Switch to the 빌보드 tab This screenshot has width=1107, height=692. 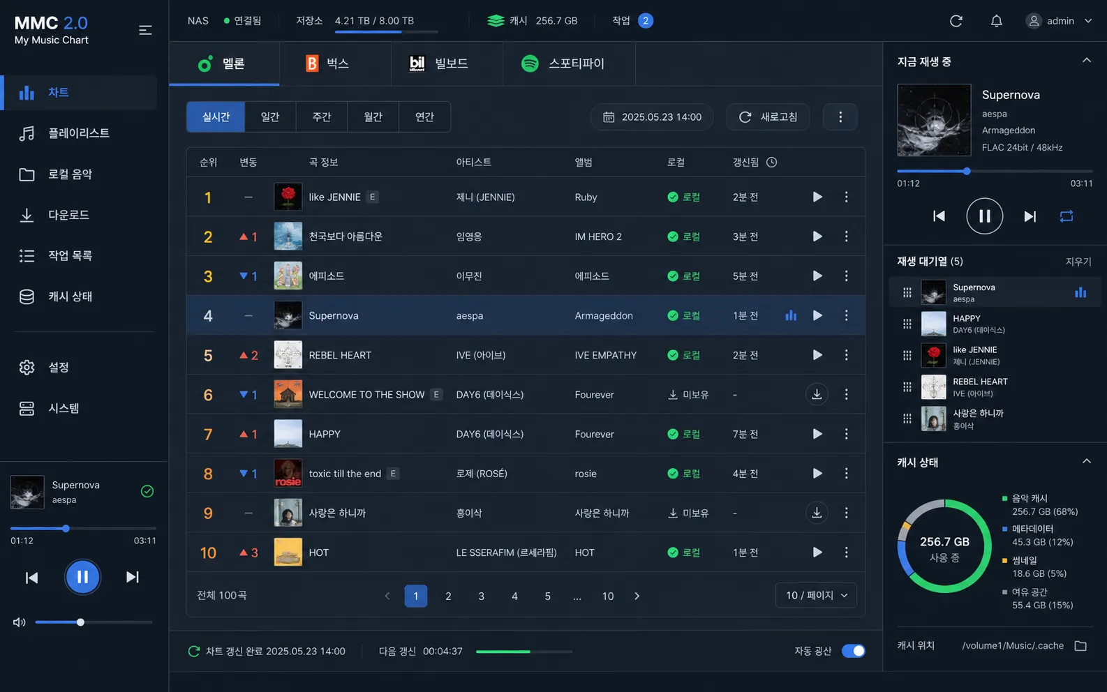pyautogui.click(x=447, y=63)
